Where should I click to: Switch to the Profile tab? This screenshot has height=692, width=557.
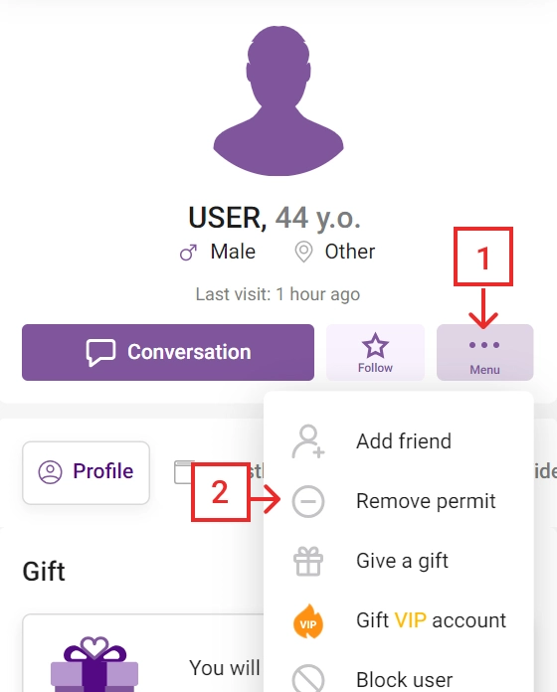[x=87, y=472]
